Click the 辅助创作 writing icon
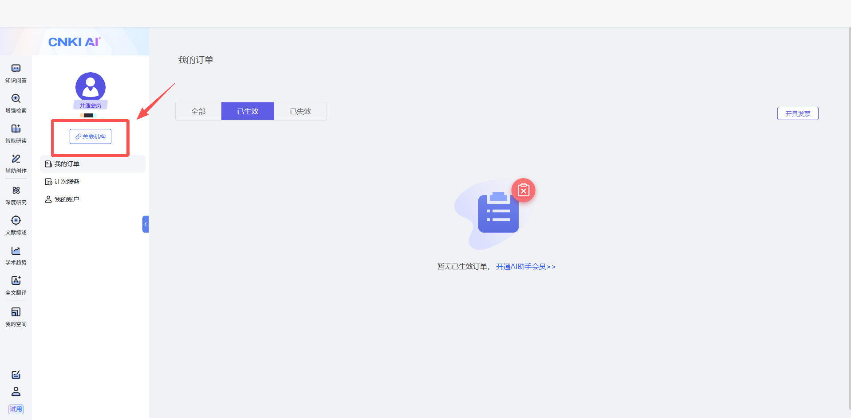The image size is (851, 420). (16, 159)
